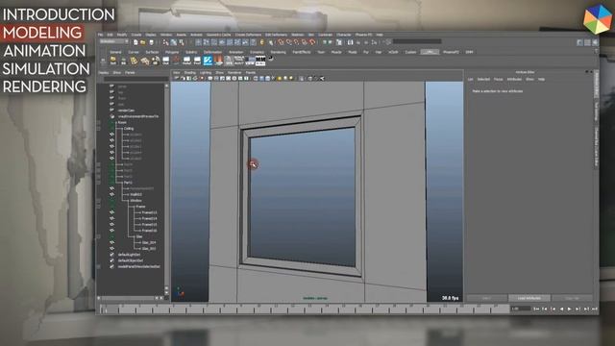Select Frame016 in the Outliner

point(150,231)
